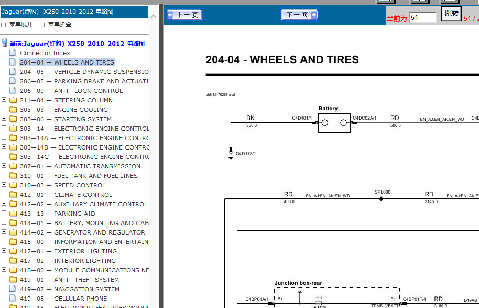479x308 pixels.
Task: Click the tree panel scroll-up arrow
Action: coord(154,16)
